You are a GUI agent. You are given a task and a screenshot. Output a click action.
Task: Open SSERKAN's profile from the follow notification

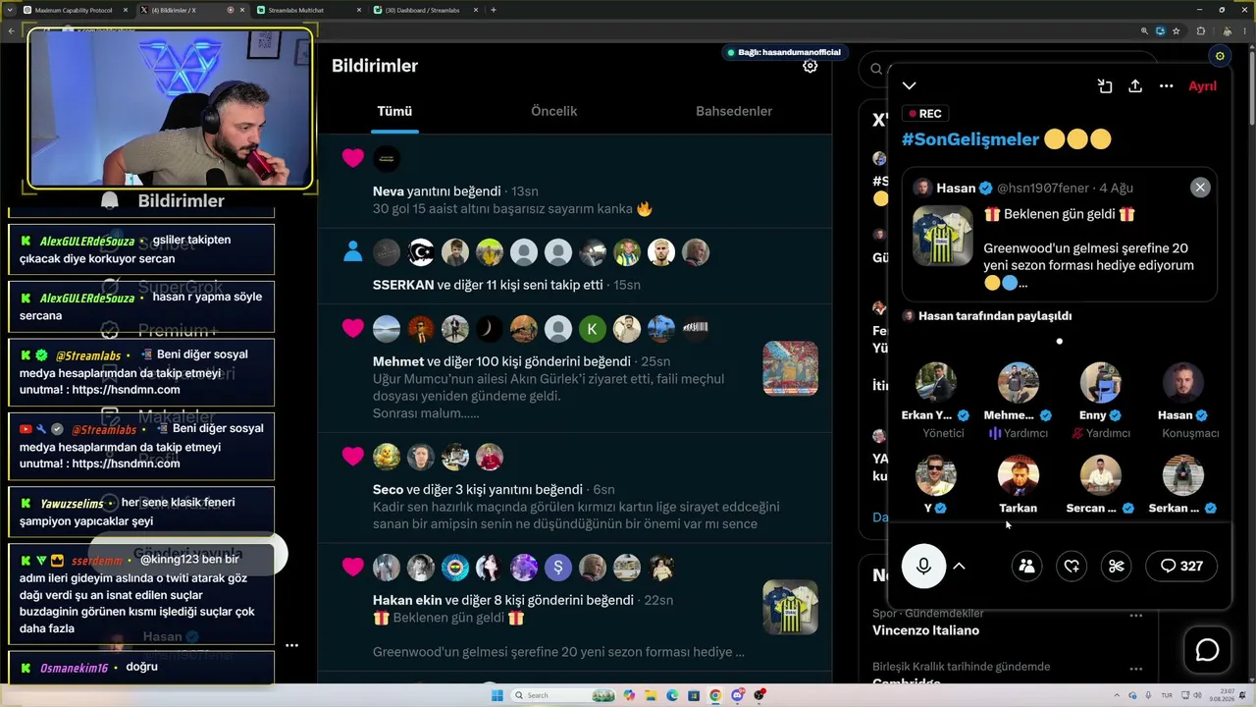tap(403, 285)
